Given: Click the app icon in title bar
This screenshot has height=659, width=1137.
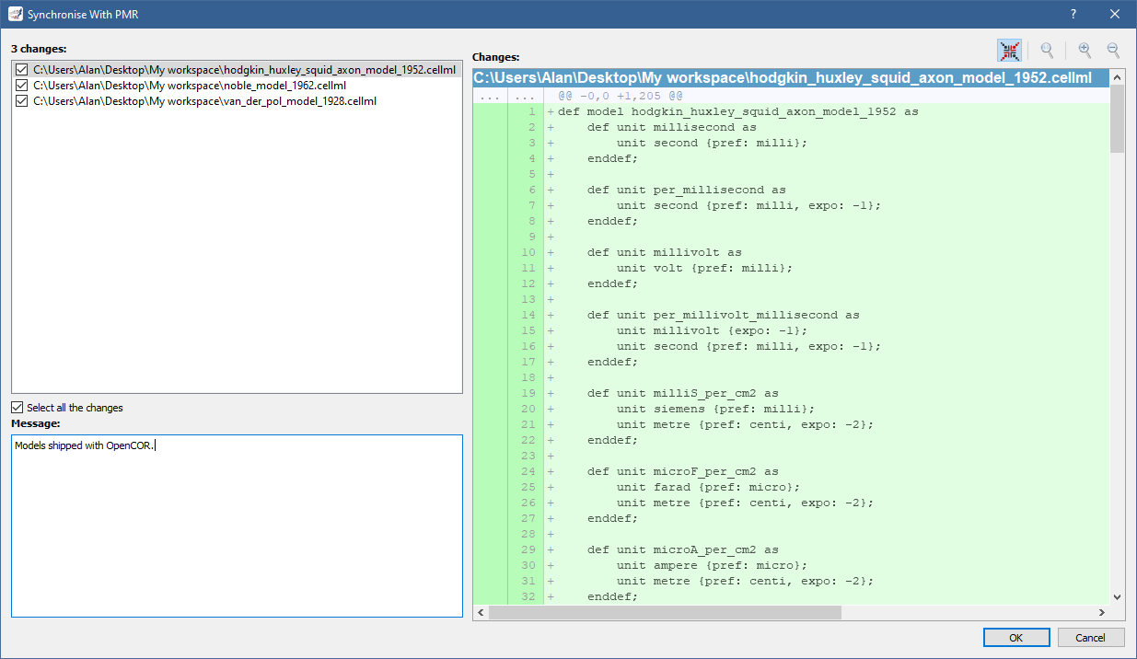Looking at the screenshot, I should 14,14.
